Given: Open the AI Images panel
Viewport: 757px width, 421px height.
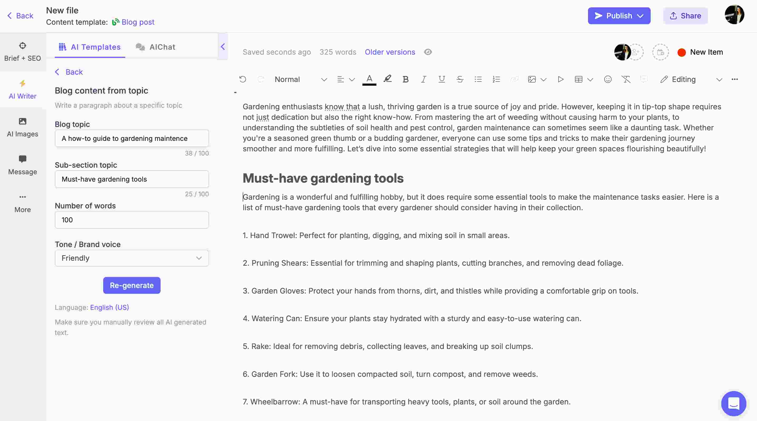Looking at the screenshot, I should 23,128.
